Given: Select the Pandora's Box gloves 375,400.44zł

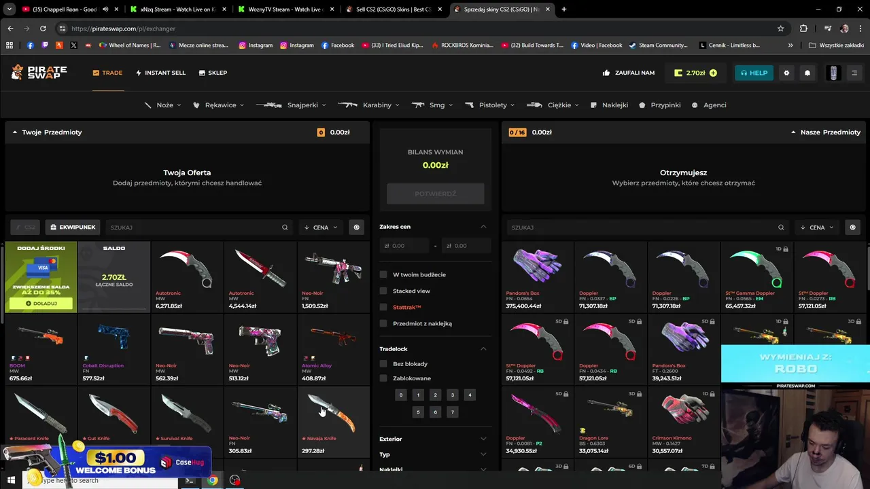Looking at the screenshot, I should (537, 277).
